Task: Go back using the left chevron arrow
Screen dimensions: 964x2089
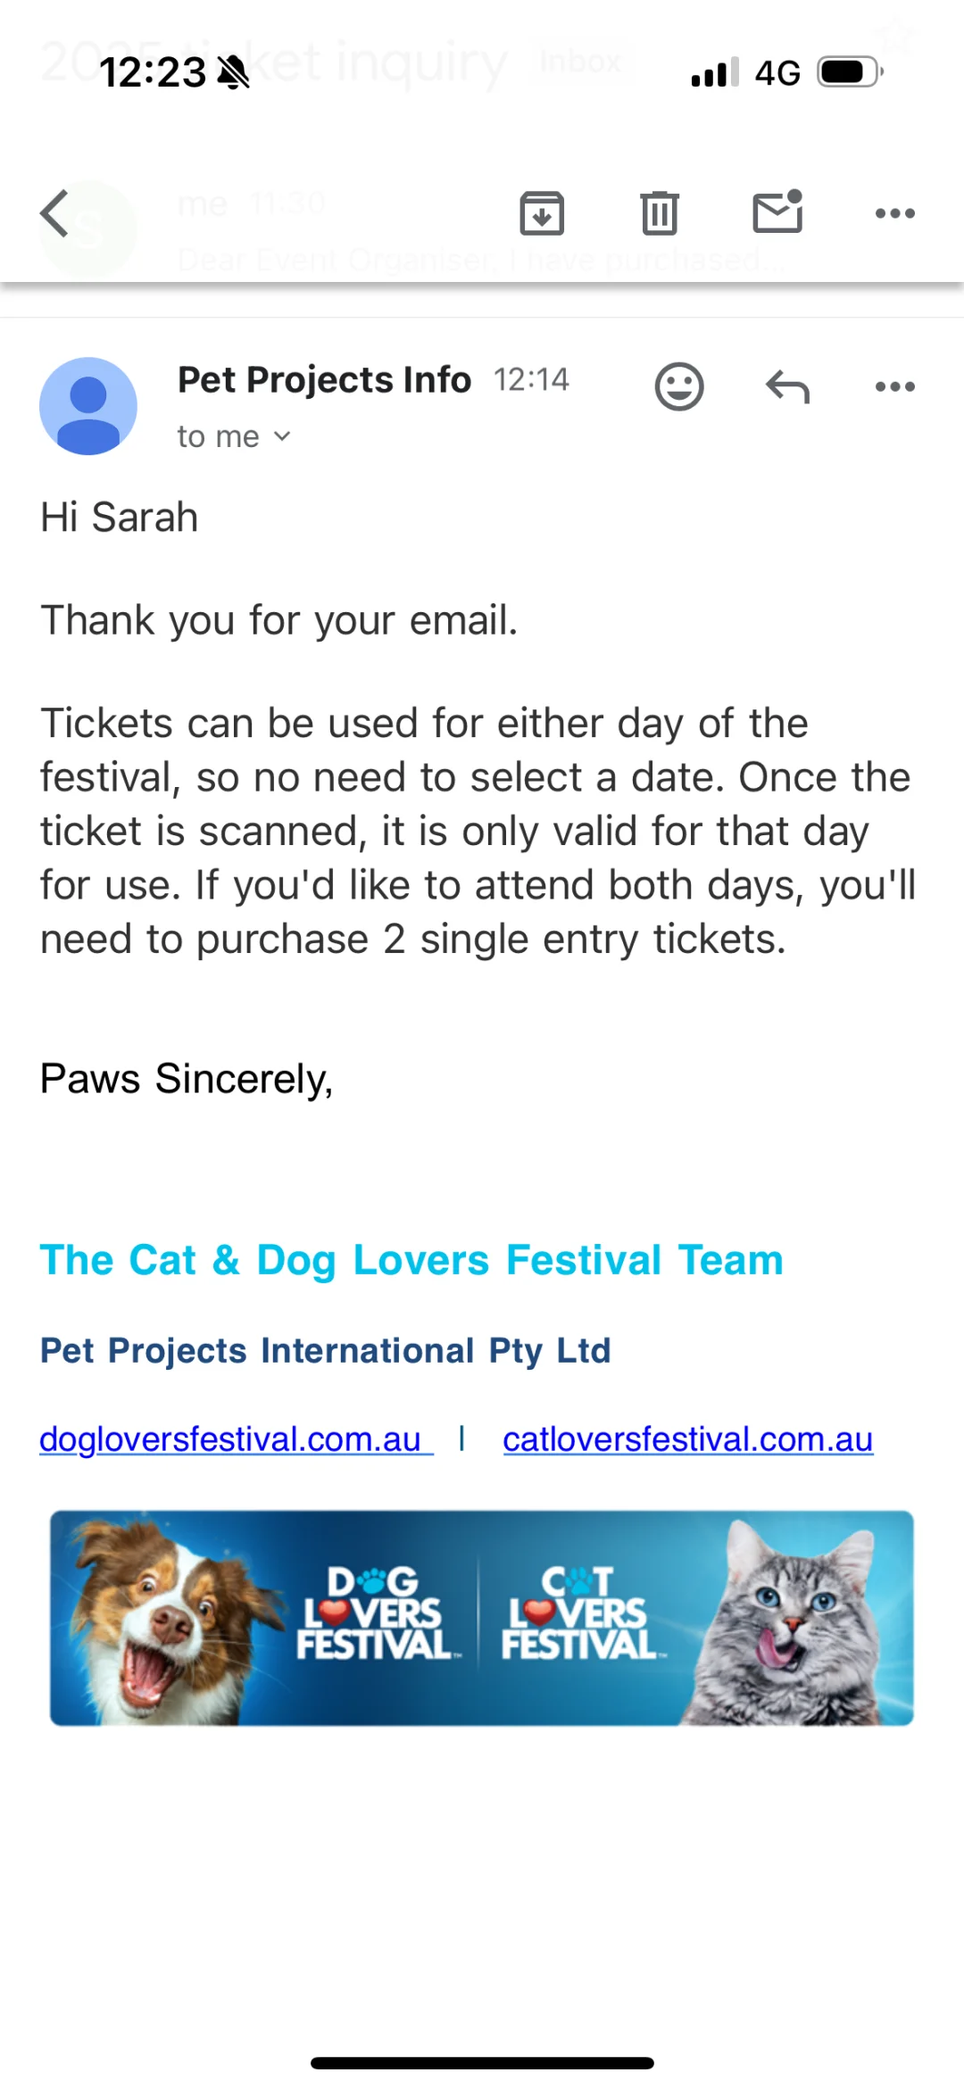Action: coord(54,213)
